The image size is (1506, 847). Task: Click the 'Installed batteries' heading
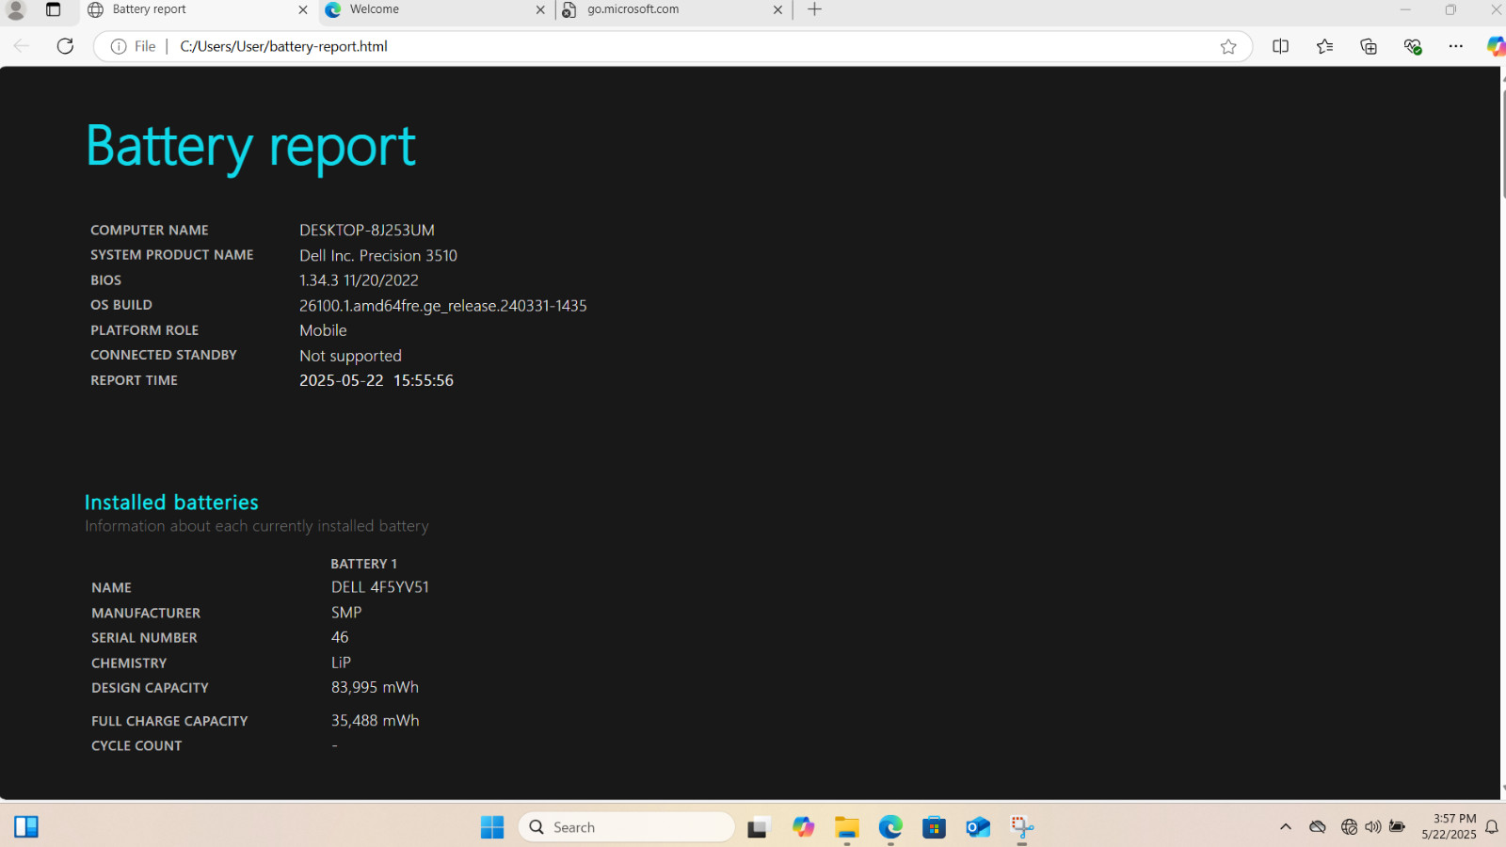click(x=171, y=503)
